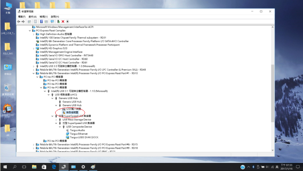
Task: Open the File menu (F)
Action: (x=22, y=17)
